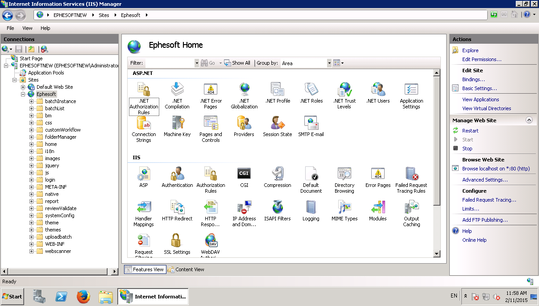Click scroll down arrow in features list
Viewport: 539px width, 306px height.
click(x=437, y=254)
